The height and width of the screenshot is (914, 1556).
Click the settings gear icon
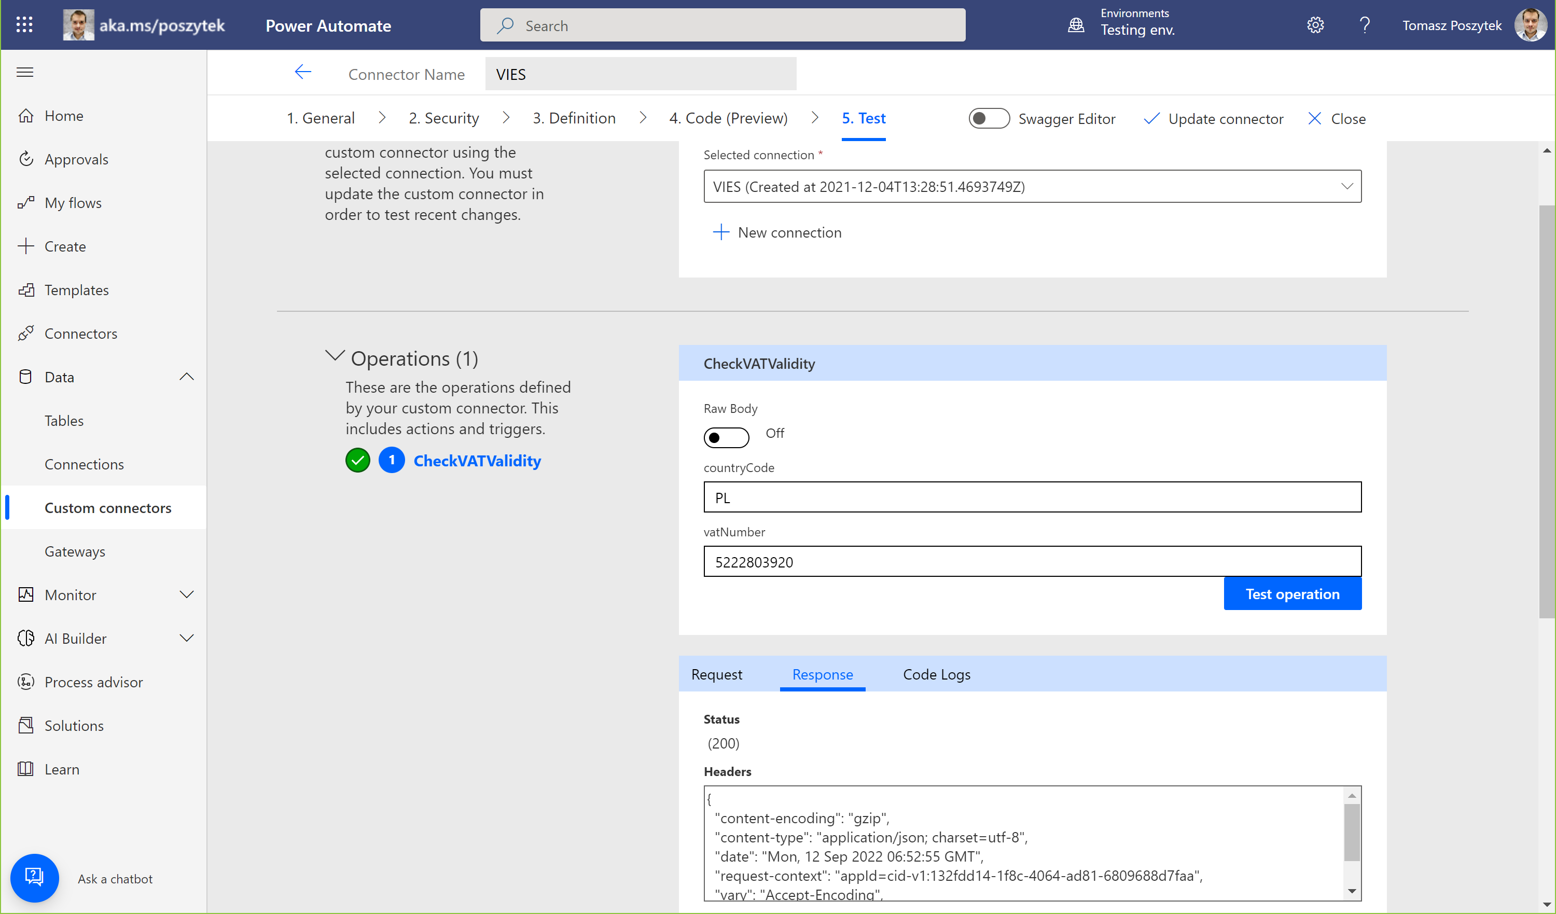(x=1315, y=25)
